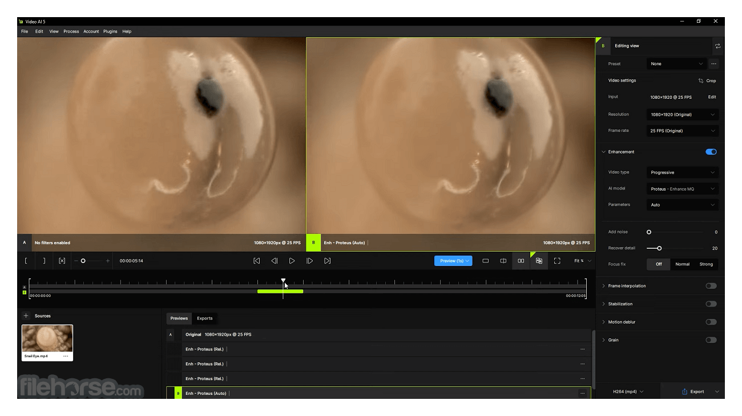This screenshot has height=416, width=742.
Task: Enable the Motion deblur toggle
Action: pyautogui.click(x=711, y=322)
